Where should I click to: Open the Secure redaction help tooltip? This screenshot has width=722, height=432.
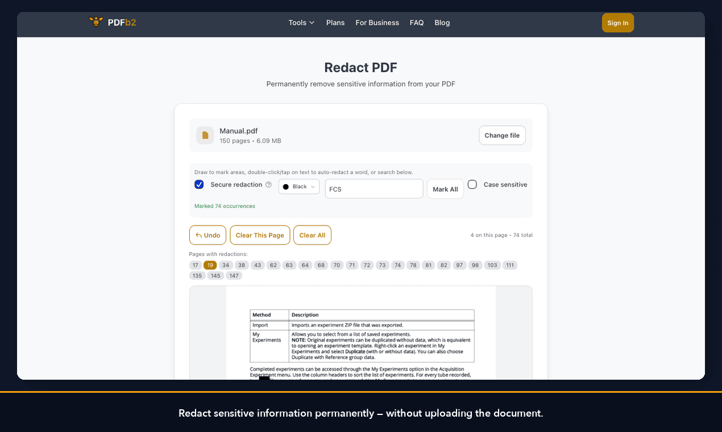(268, 184)
